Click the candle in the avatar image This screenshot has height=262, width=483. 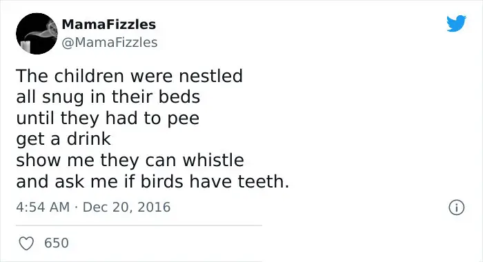pos(26,46)
